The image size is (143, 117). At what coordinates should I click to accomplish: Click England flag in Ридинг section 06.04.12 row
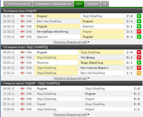pos(22,16)
